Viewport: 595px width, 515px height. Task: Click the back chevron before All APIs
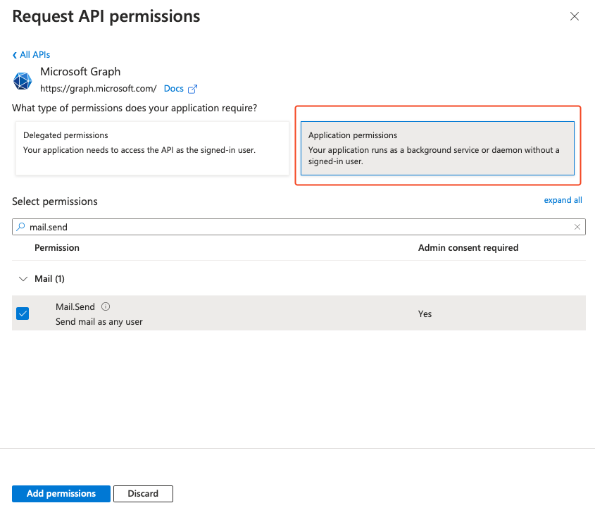13,54
